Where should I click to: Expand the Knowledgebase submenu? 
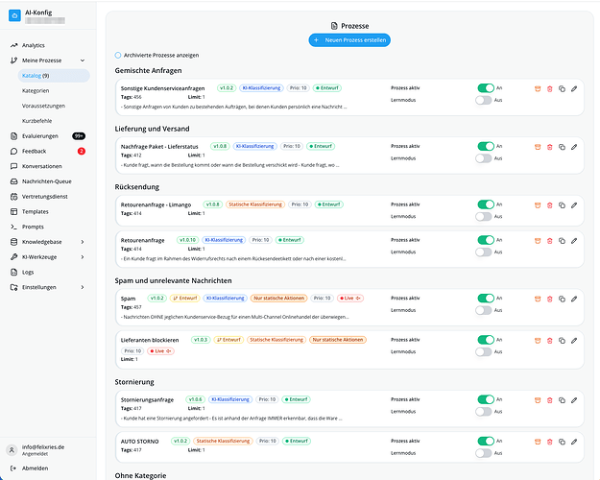pos(83,242)
